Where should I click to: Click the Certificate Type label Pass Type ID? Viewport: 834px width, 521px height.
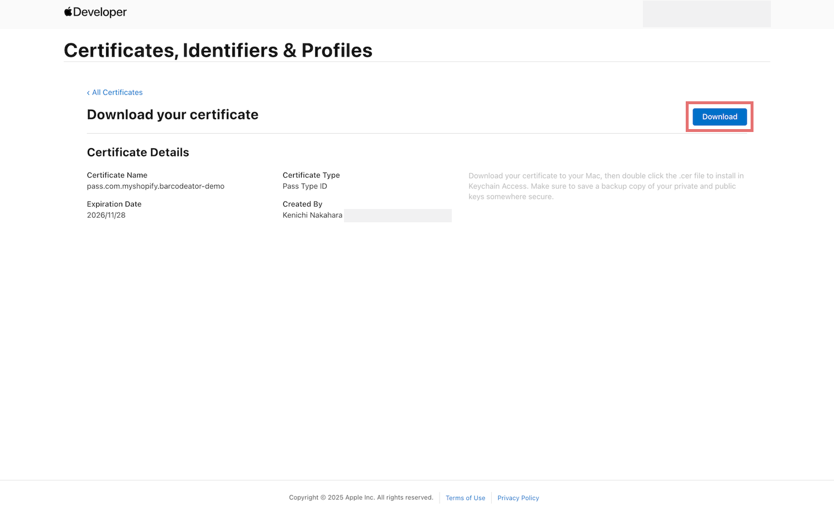pyautogui.click(x=305, y=186)
